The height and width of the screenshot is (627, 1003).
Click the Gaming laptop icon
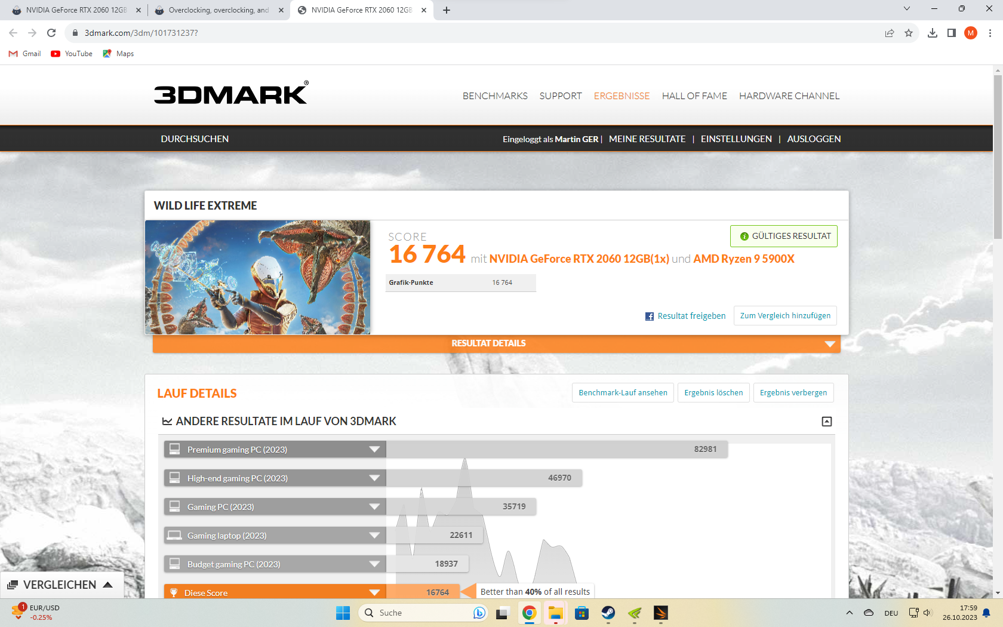174,535
